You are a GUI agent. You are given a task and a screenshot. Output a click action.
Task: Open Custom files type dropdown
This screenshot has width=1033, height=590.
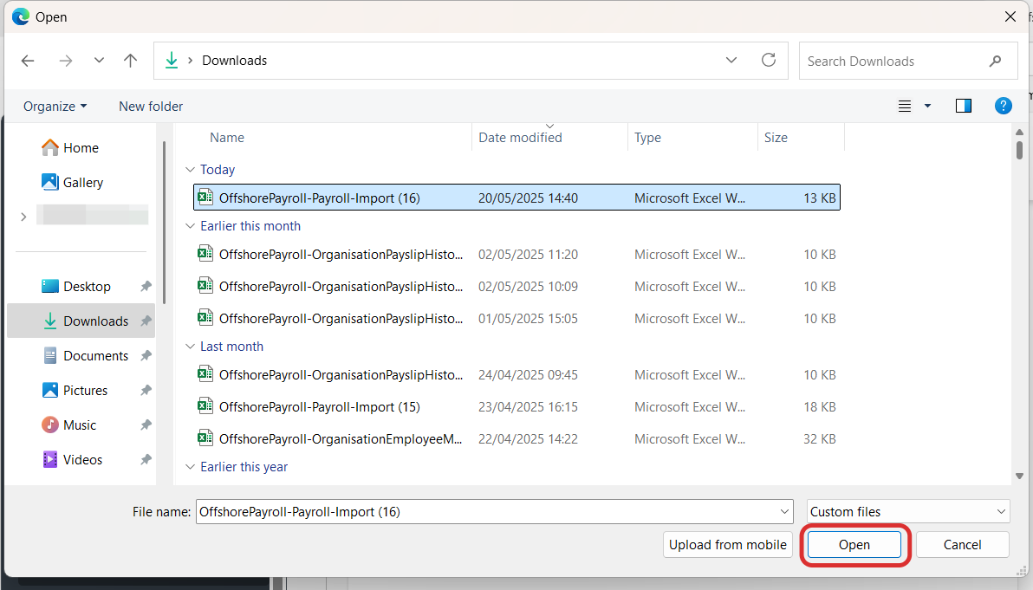(x=908, y=512)
